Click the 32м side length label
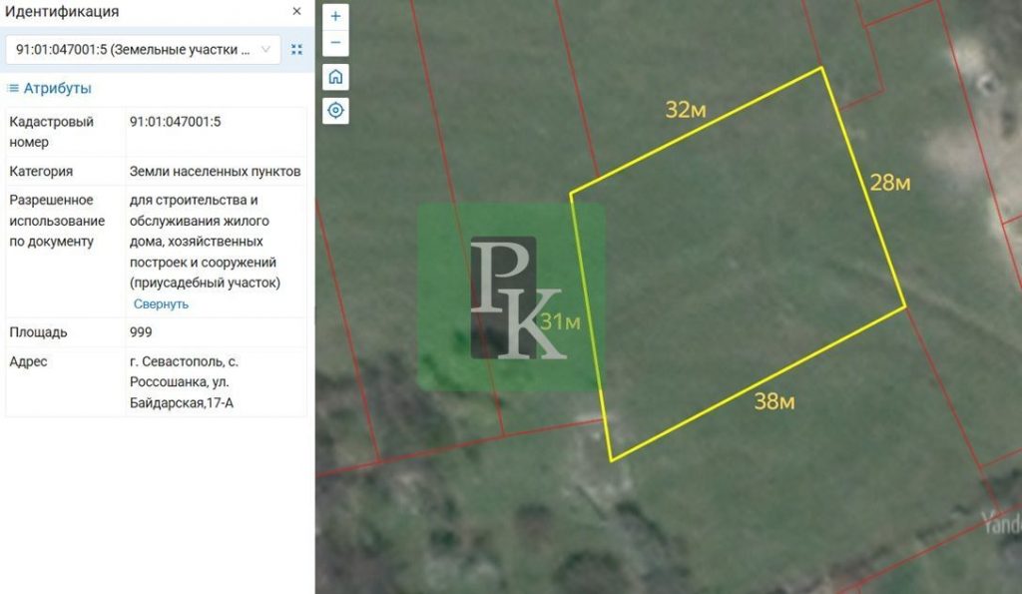This screenshot has height=594, width=1022. [685, 110]
